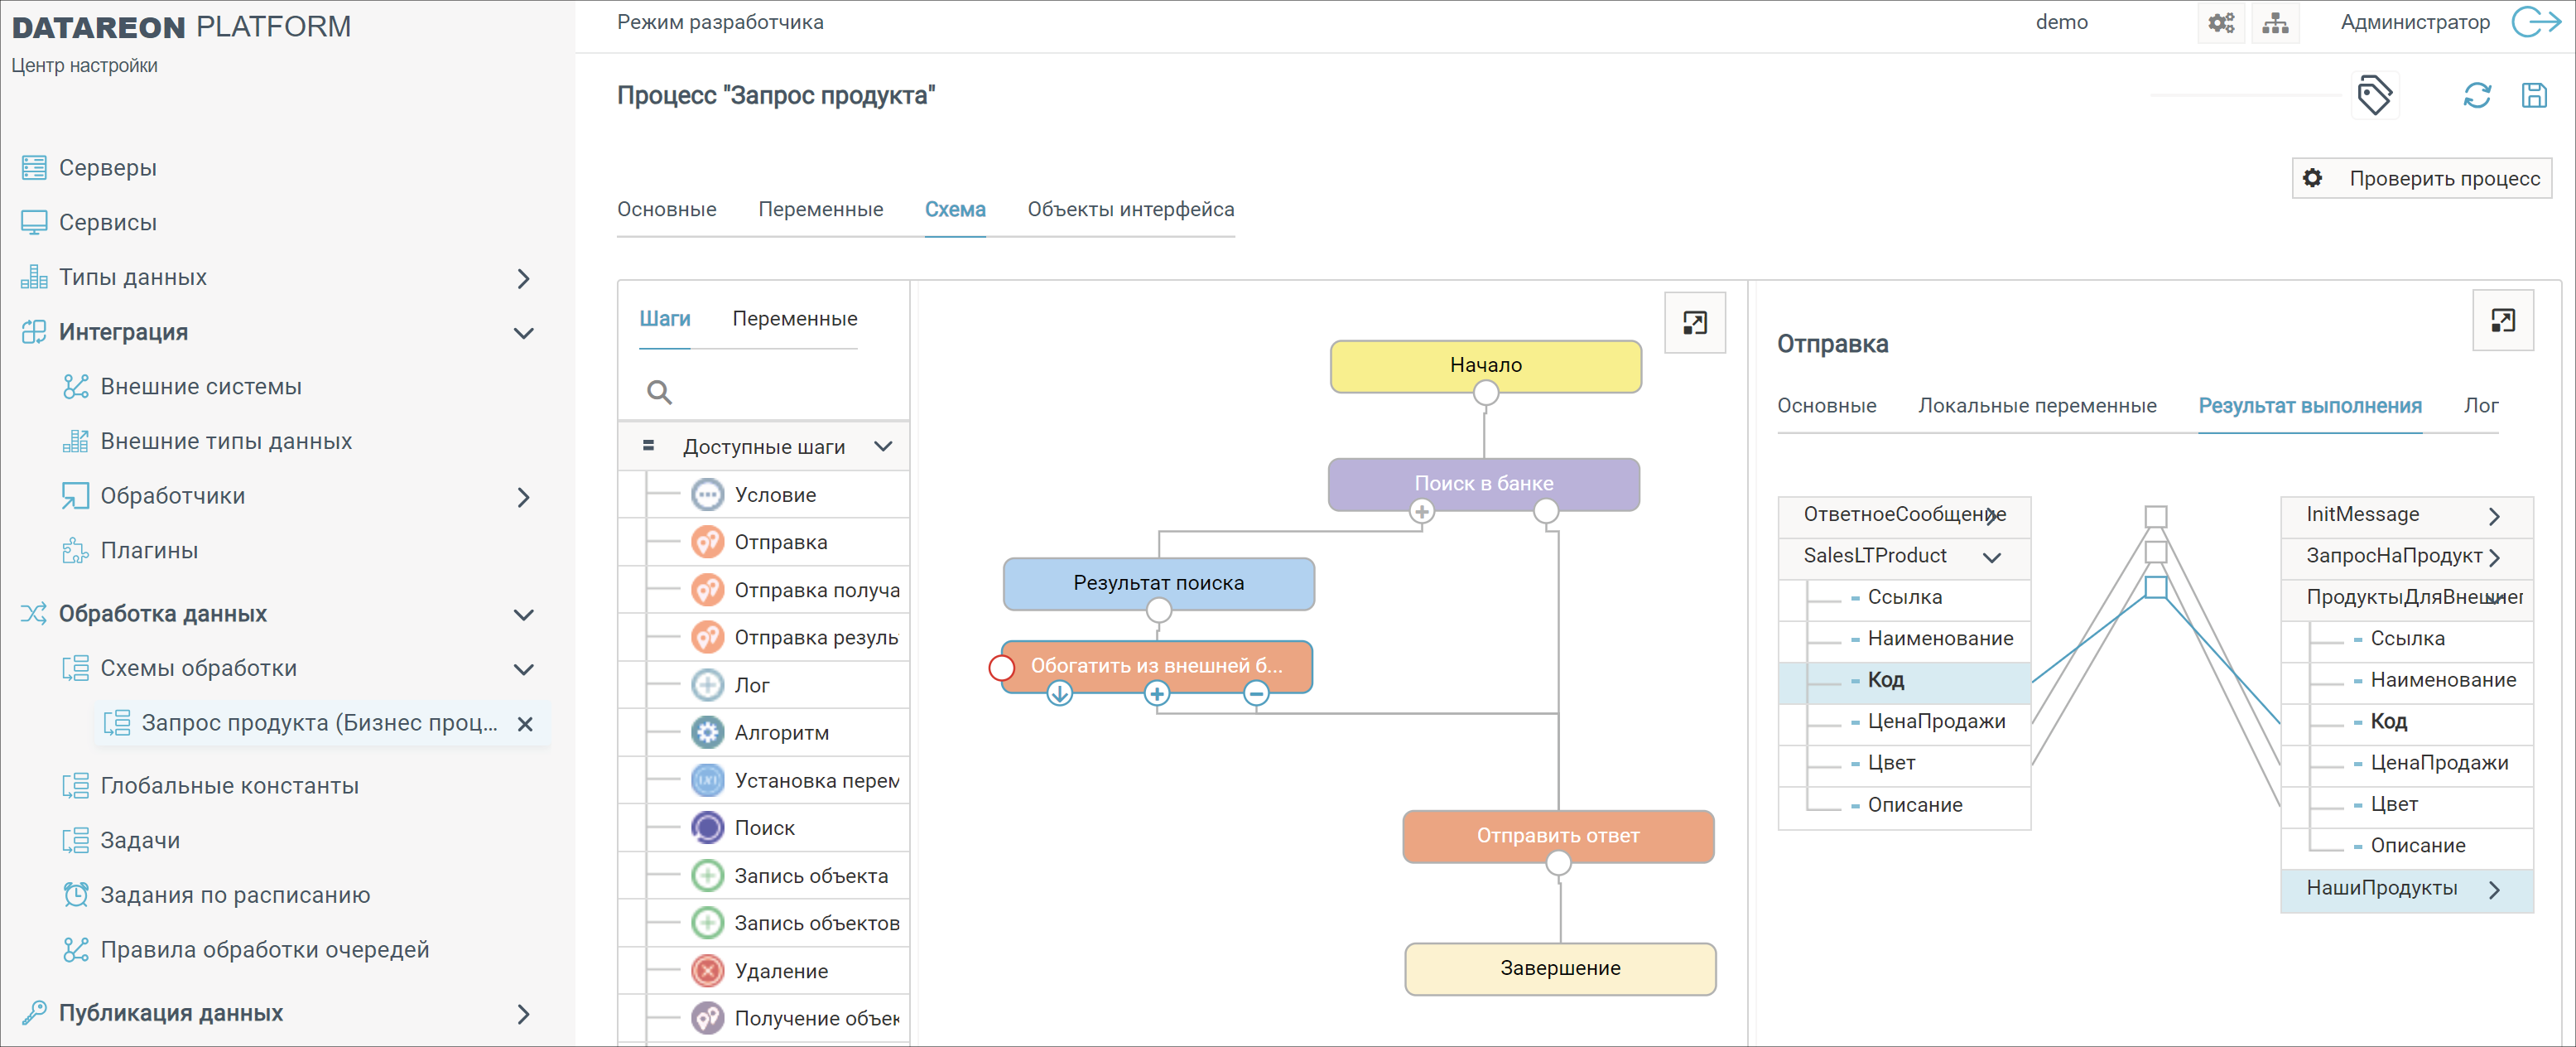Open the settings gears icon

point(2221,23)
